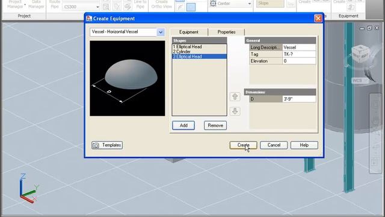This screenshot has height=217, width=385.
Task: Click the 'General' section header
Action: pyautogui.click(x=280, y=40)
